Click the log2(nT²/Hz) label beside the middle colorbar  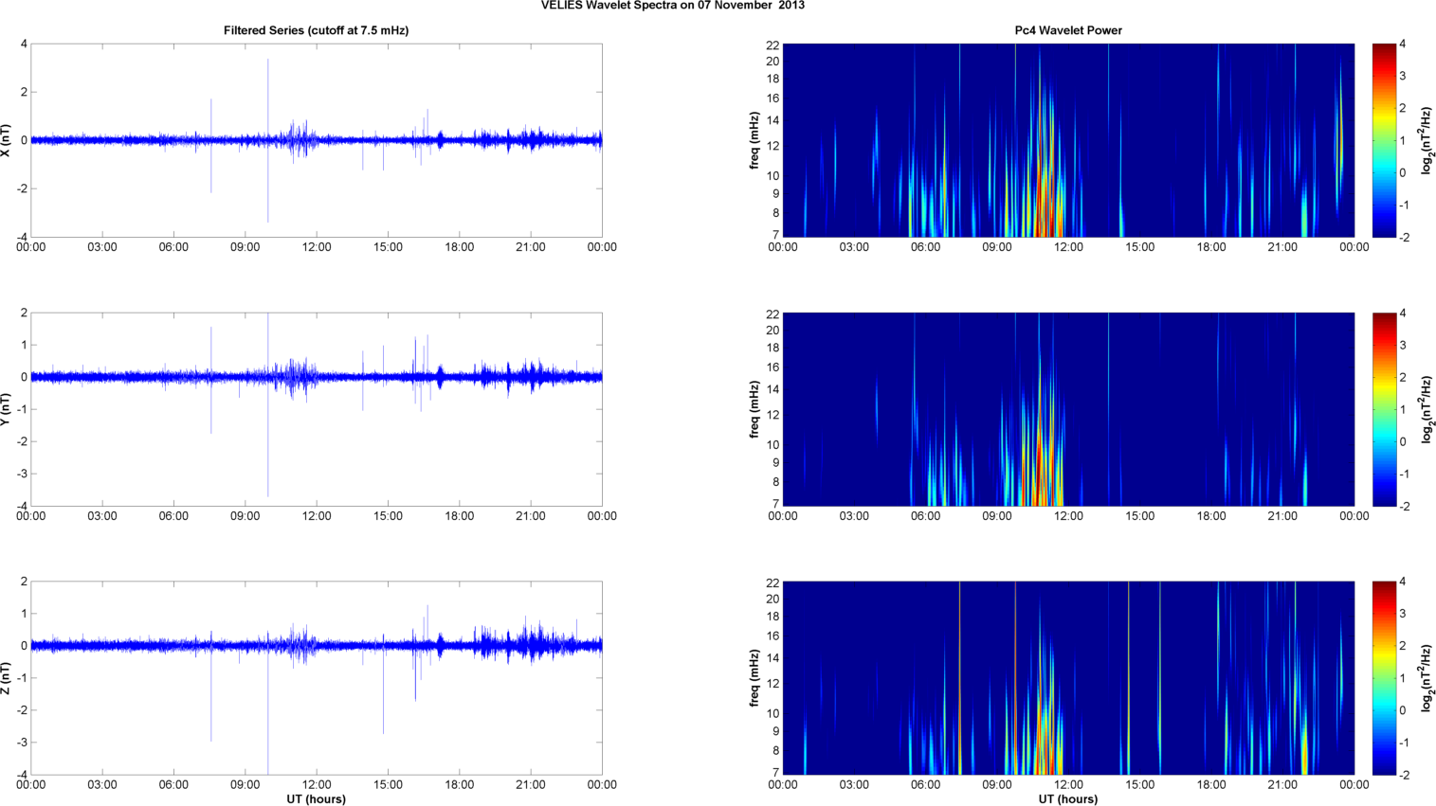(x=1427, y=409)
